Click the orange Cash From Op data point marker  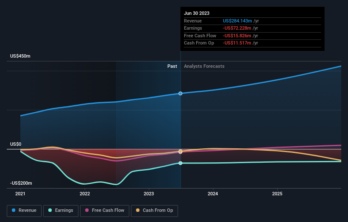(181, 151)
